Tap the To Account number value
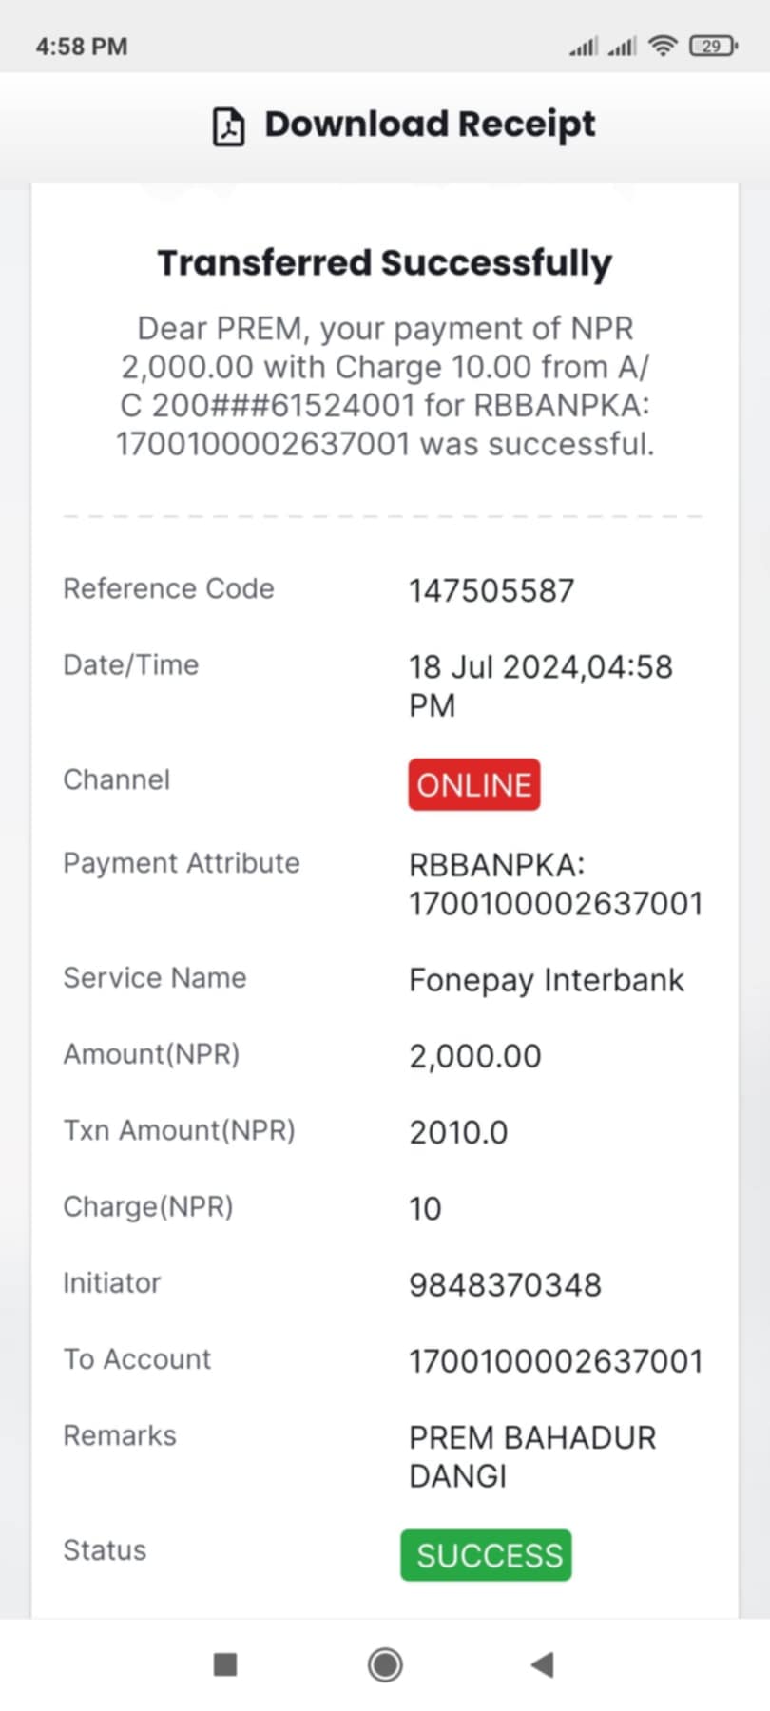The image size is (770, 1711). point(556,1361)
